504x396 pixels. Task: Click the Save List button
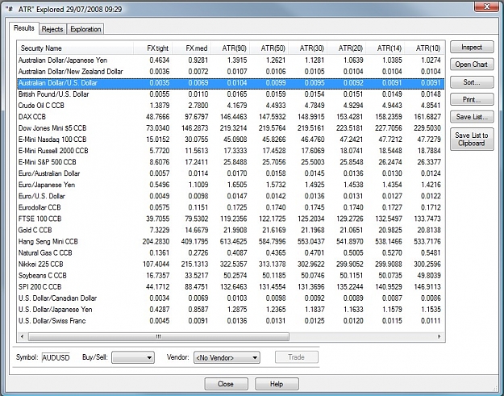click(472, 117)
